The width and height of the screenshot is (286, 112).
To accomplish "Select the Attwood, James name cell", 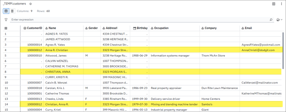I will 64,55.
